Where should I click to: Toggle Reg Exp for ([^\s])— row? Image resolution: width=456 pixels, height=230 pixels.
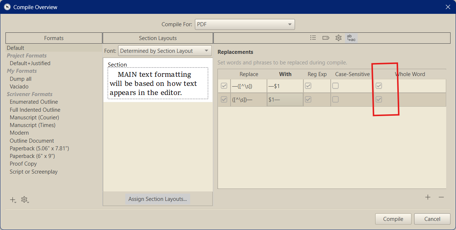pos(308,99)
